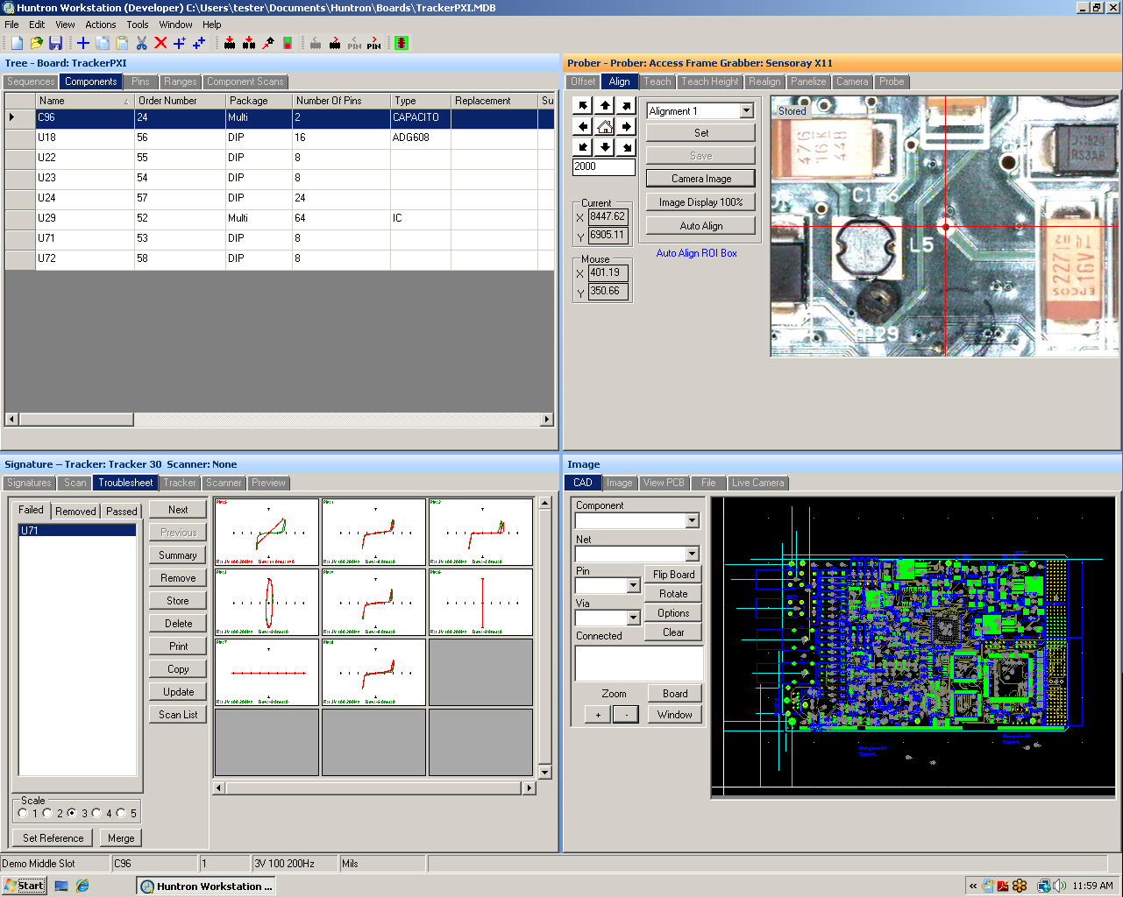Click the Image Display 100% button
Screen dimensions: 1123x897
point(700,202)
